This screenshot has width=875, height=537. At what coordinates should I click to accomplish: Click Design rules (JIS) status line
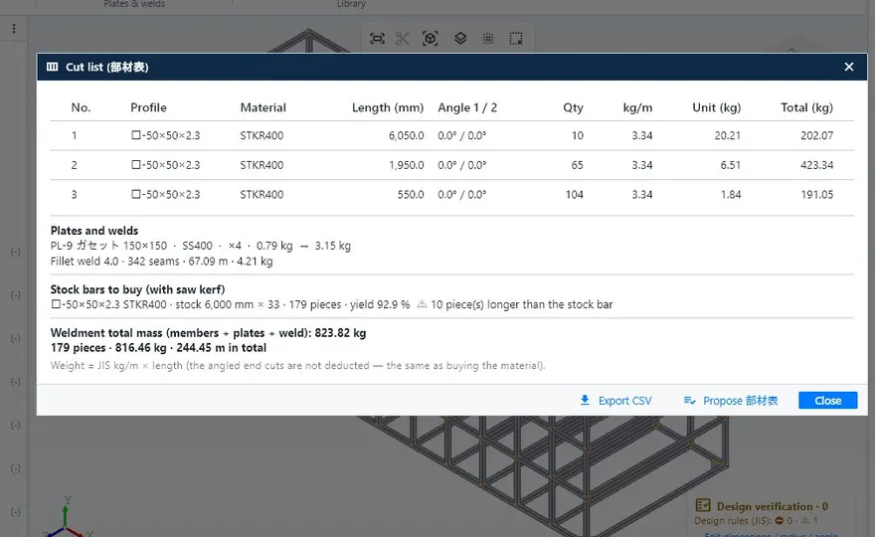click(x=756, y=521)
